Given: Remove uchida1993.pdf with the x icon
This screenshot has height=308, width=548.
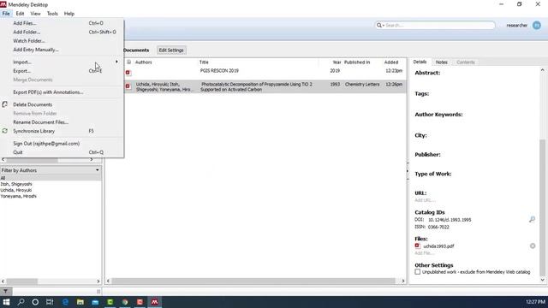Looking at the screenshot, I should [x=533, y=246].
